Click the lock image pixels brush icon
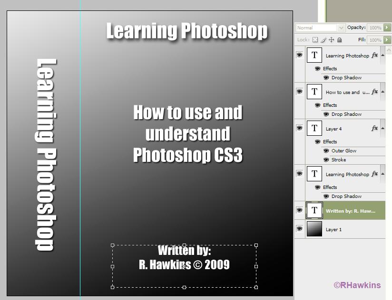 pos(323,40)
